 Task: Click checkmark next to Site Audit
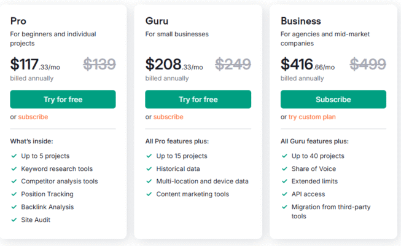coord(14,220)
